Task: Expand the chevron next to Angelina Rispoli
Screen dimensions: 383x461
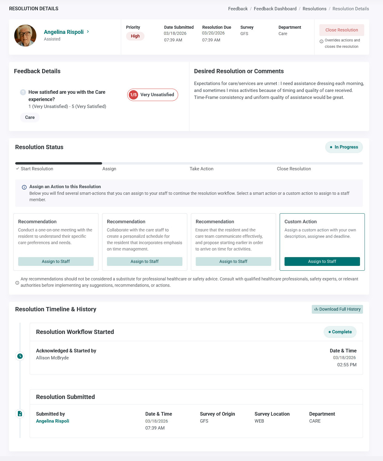Action: pos(88,31)
